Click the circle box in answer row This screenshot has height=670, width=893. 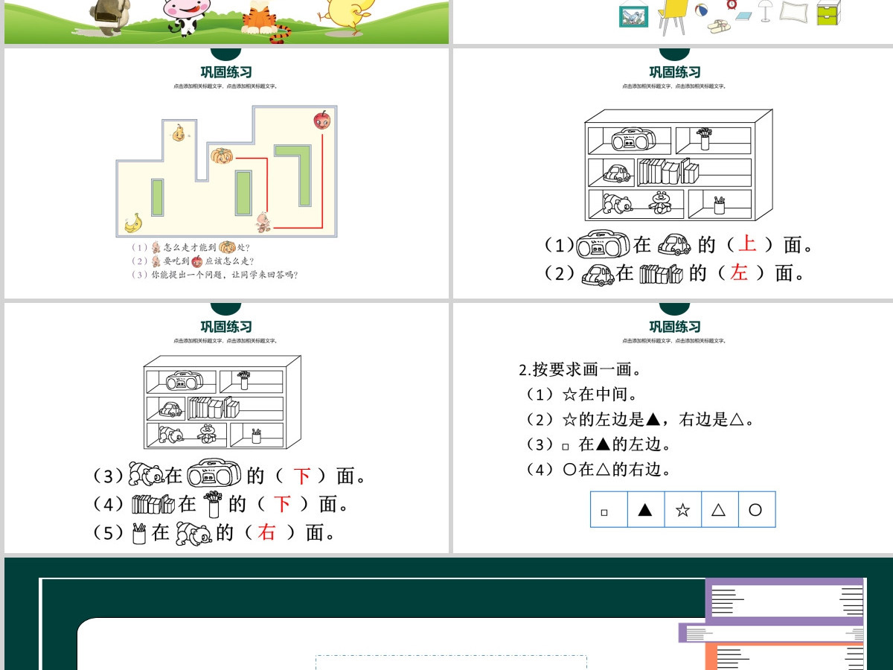(756, 510)
